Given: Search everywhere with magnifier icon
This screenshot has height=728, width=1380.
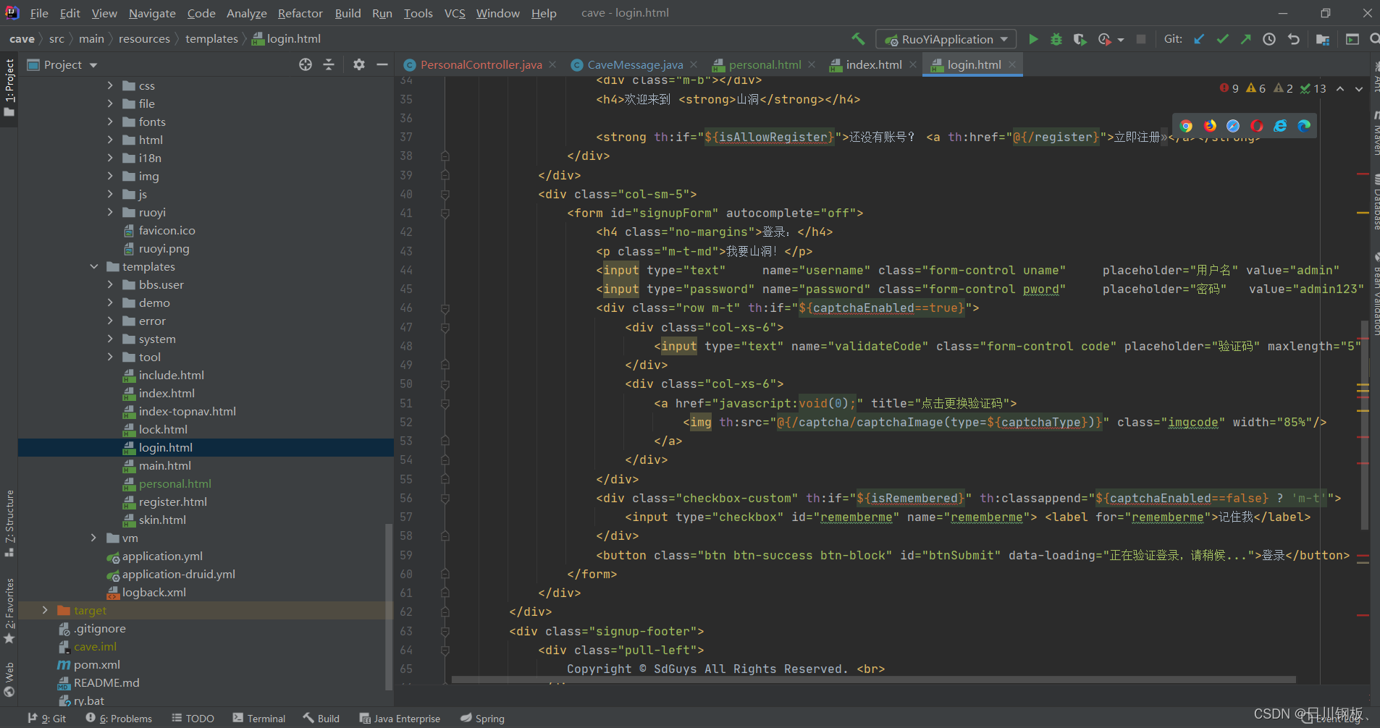Looking at the screenshot, I should pyautogui.click(x=1373, y=39).
